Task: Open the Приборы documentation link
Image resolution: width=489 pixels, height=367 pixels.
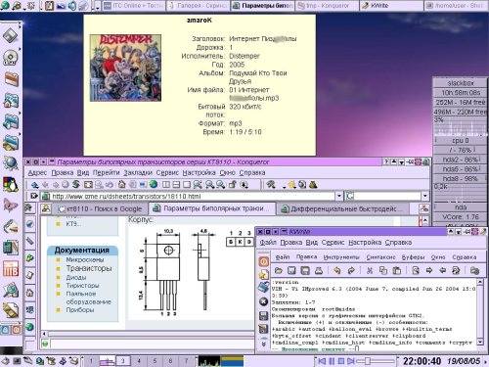Action: (80, 310)
